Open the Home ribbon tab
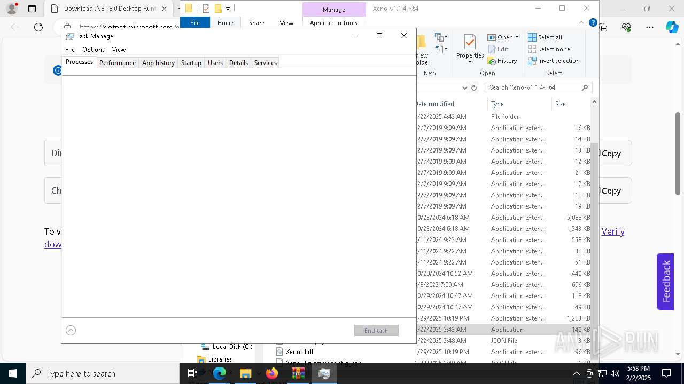 (x=225, y=23)
